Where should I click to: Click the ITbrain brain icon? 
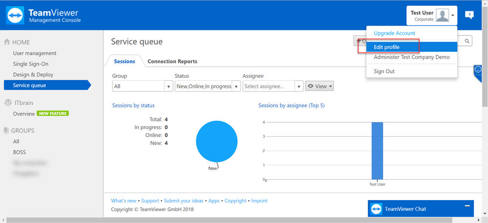click(8, 103)
